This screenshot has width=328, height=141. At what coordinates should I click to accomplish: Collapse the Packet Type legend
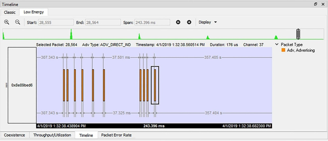pos(277,44)
